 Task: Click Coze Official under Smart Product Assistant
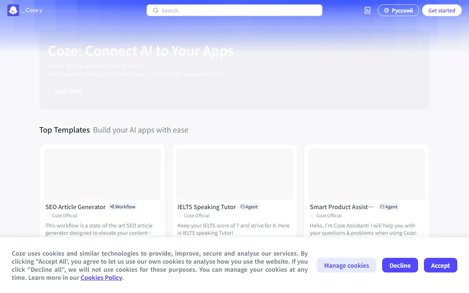pyautogui.click(x=329, y=216)
